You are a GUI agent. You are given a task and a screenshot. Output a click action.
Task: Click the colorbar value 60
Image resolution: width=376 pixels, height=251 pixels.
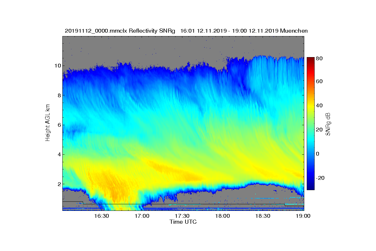point(320,82)
